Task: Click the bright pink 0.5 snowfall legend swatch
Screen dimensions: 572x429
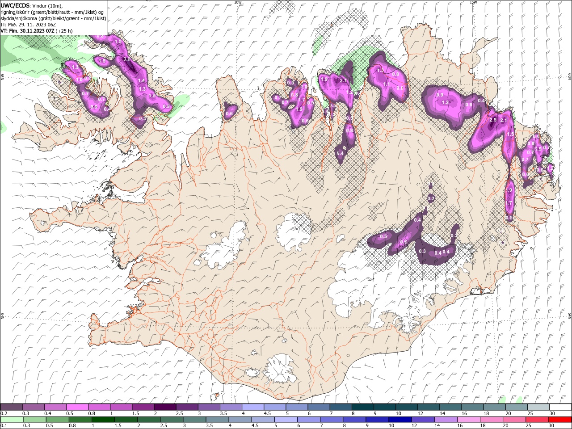Action: point(77,407)
